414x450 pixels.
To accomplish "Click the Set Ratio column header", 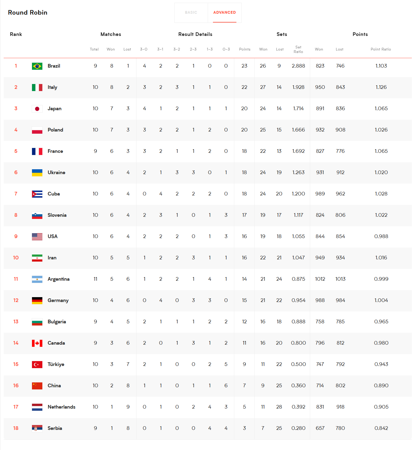I will pos(298,49).
